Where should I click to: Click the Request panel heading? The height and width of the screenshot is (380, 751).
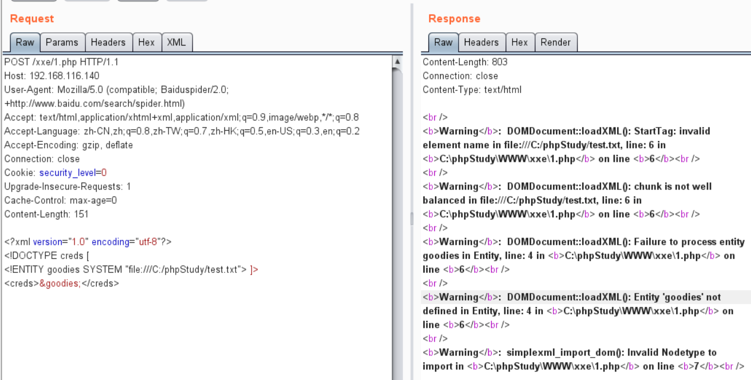[x=32, y=19]
